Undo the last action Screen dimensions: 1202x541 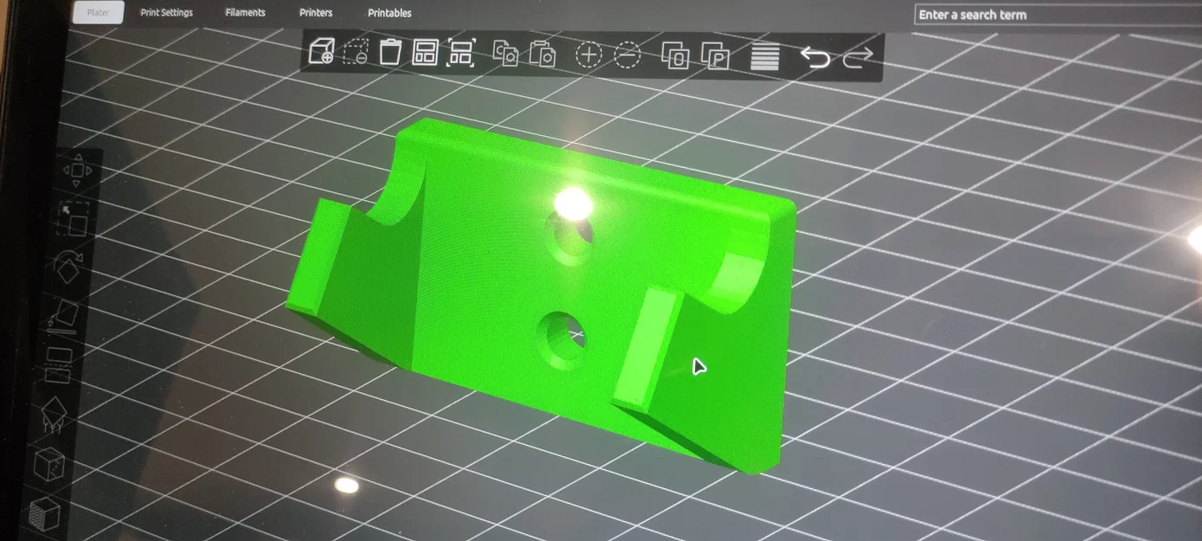814,58
